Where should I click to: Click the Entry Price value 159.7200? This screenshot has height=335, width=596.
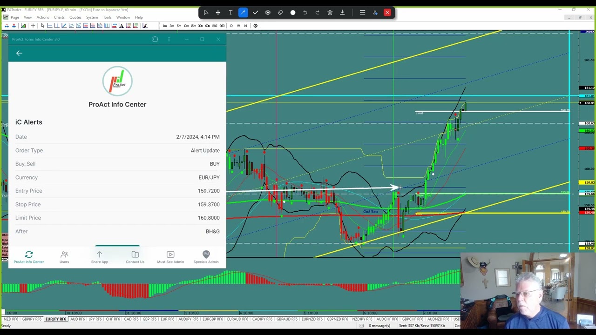(x=209, y=191)
